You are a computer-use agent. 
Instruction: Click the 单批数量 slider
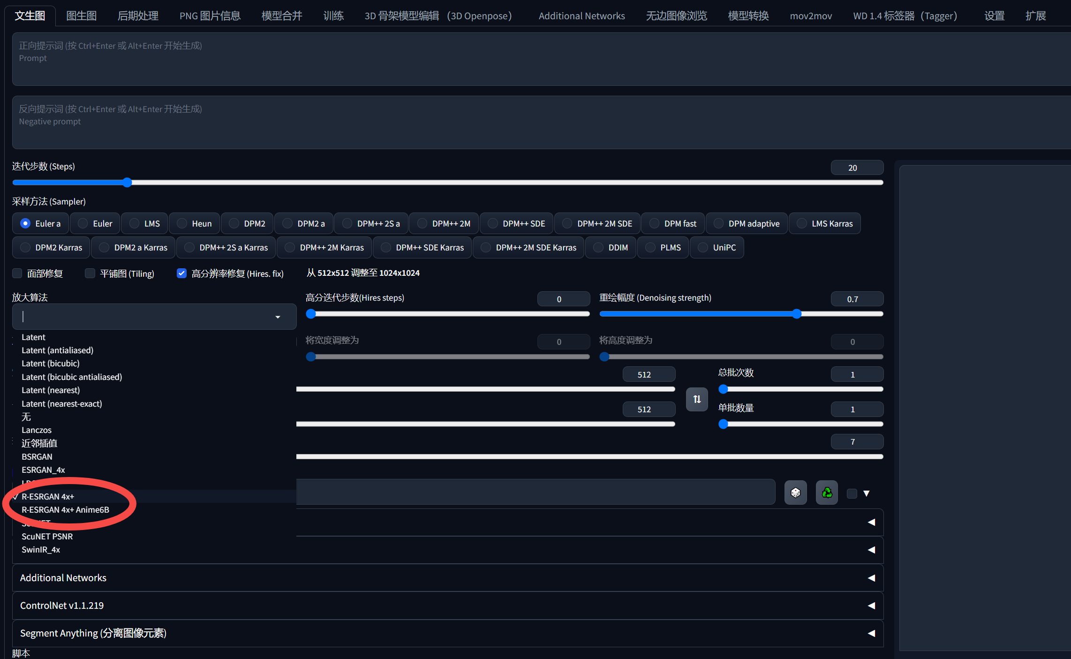801,424
